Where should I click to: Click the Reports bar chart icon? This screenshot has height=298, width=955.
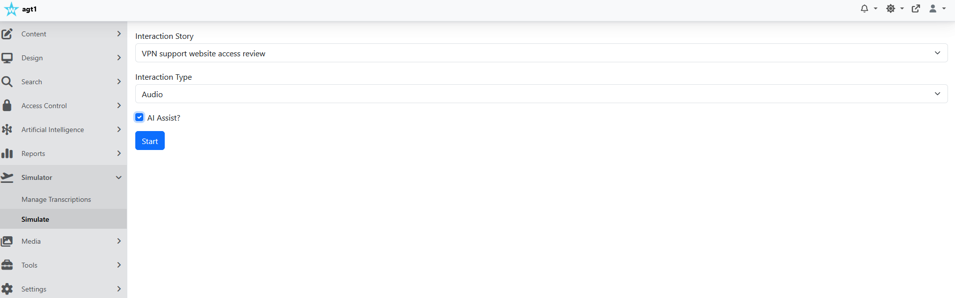[x=7, y=153]
